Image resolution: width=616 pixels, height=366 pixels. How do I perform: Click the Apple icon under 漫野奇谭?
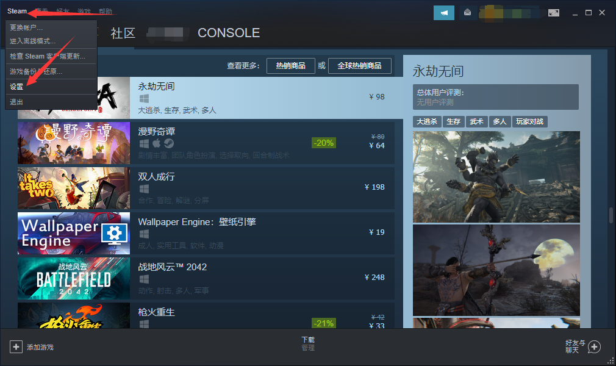156,143
